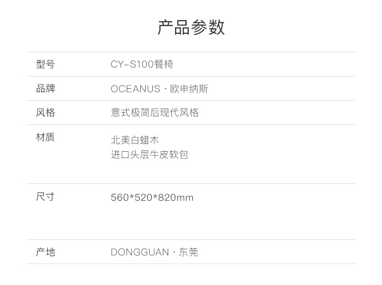Select the 型号 label
This screenshot has width=382, height=285.
pos(45,64)
